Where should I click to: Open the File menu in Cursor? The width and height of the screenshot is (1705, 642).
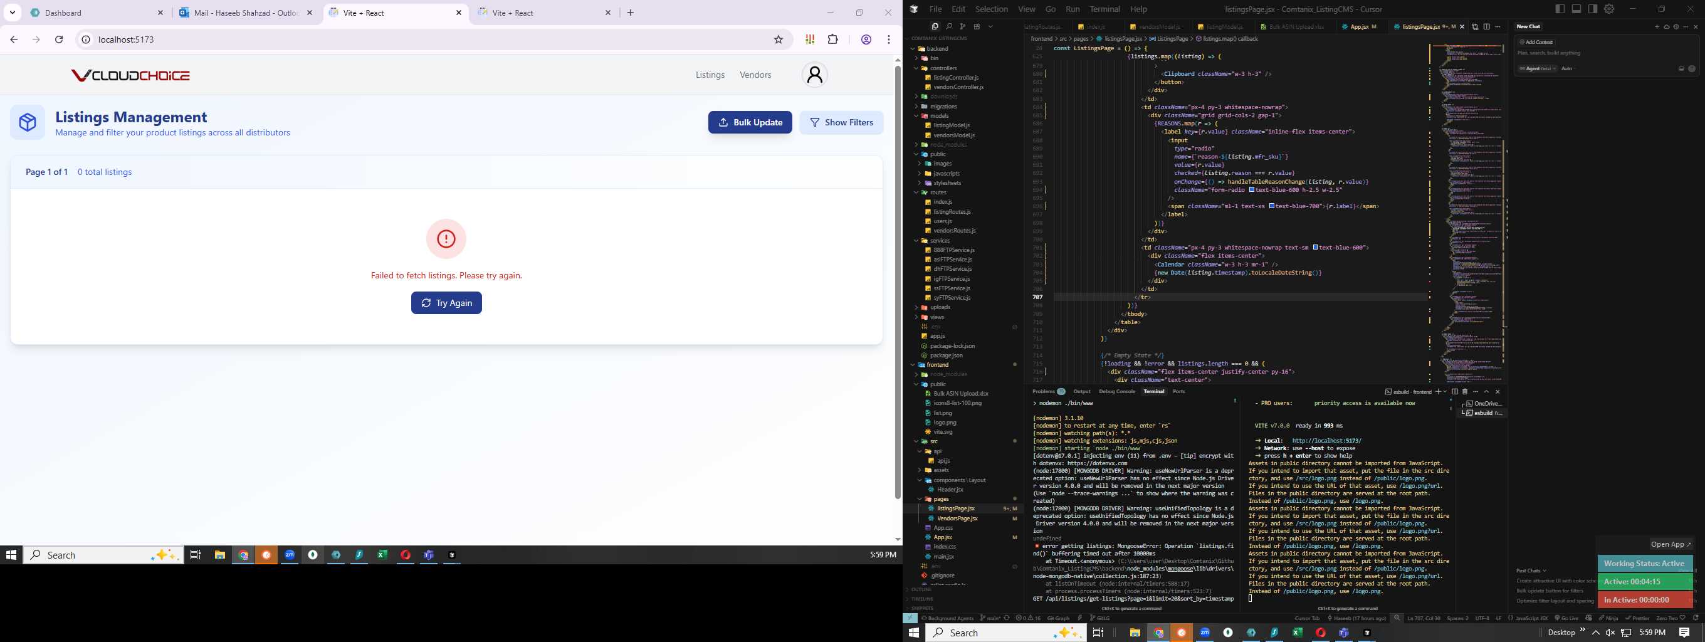click(x=935, y=9)
